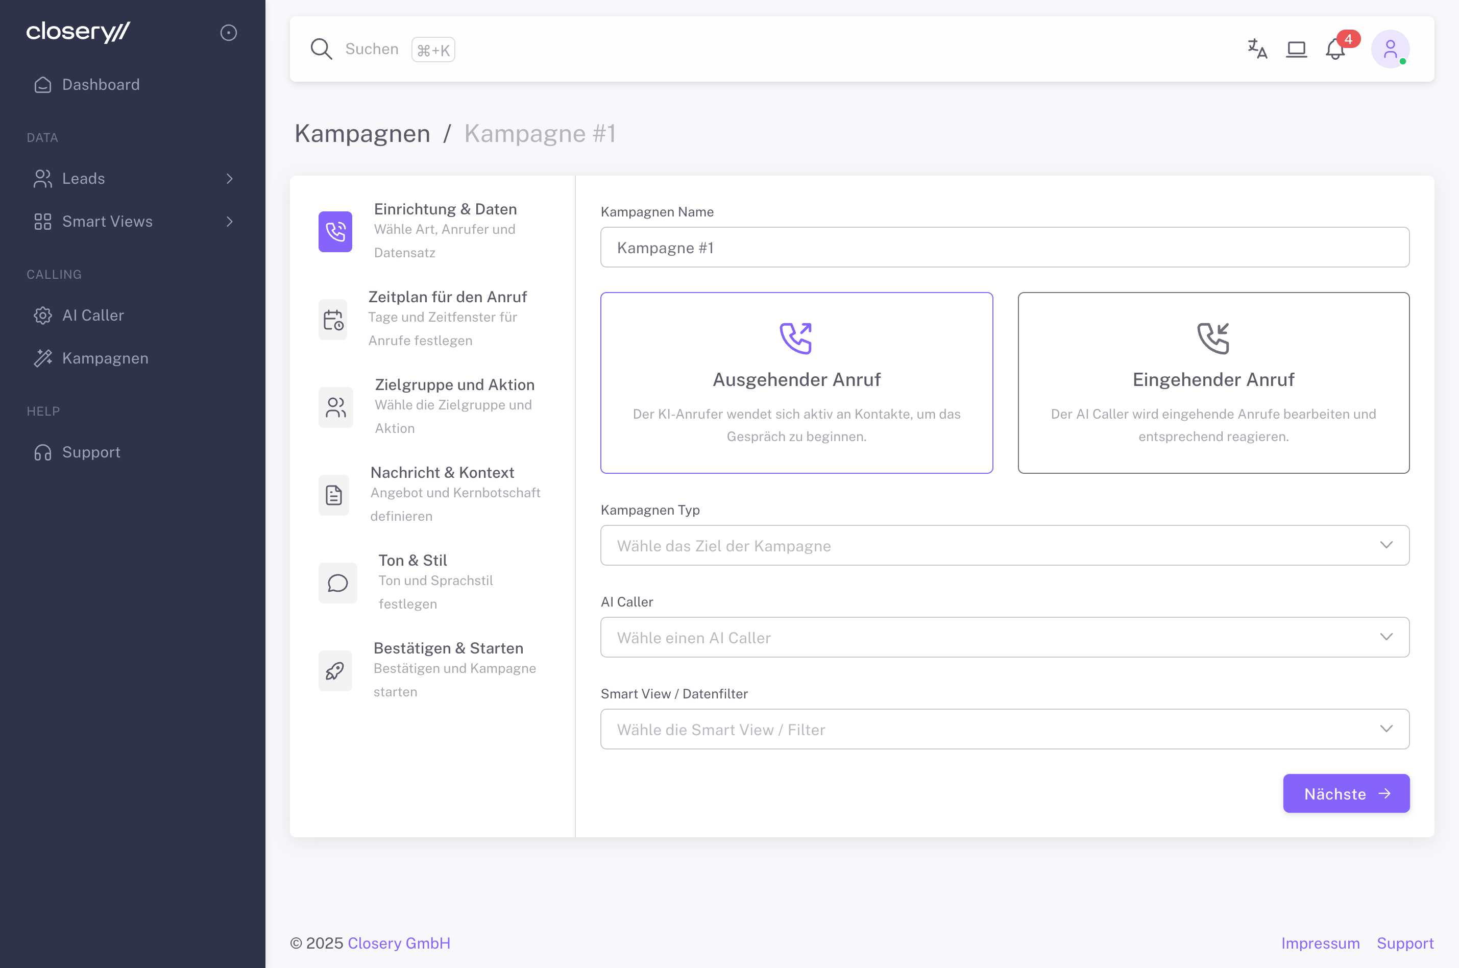This screenshot has width=1459, height=968.
Task: Open Kampagnen in the sidebar
Action: click(105, 358)
